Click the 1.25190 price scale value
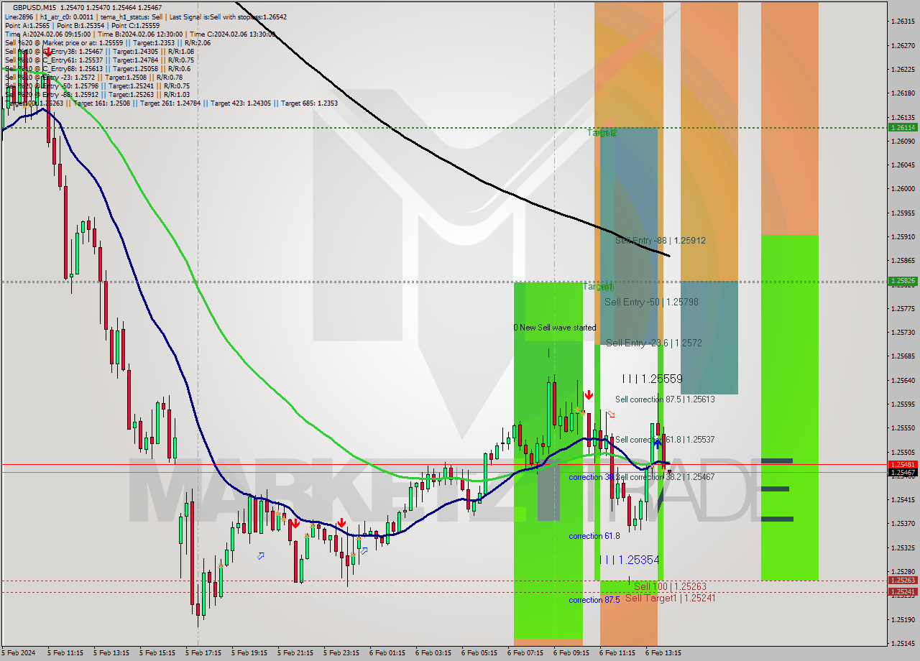920x661 pixels. (x=903, y=619)
